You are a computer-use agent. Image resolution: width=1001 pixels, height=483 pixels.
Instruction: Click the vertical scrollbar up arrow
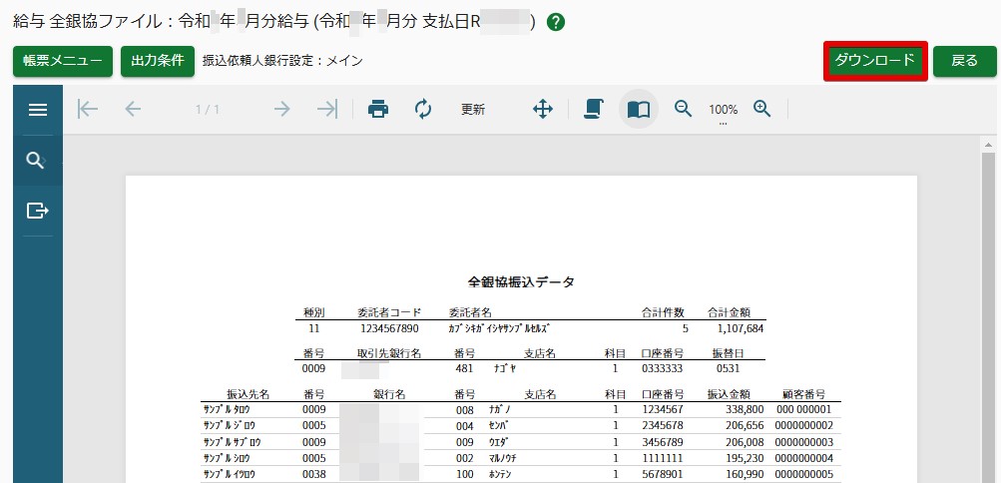pos(988,146)
